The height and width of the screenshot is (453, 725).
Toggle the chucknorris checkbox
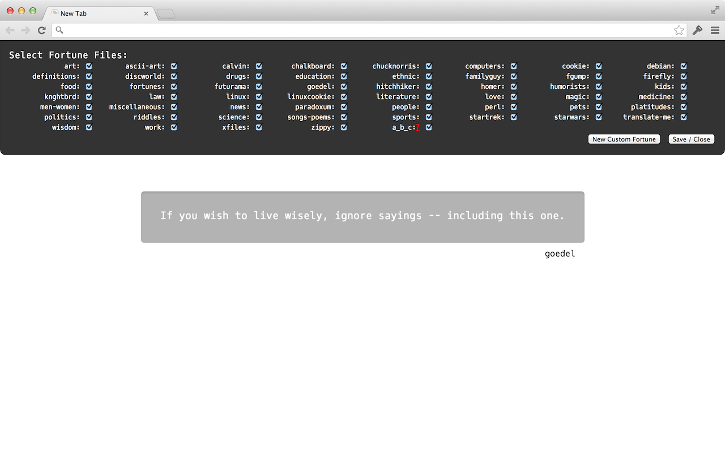tap(429, 66)
